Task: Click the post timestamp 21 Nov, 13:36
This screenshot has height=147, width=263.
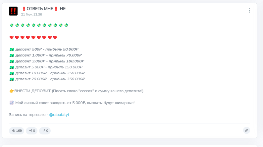Action: 31,15
